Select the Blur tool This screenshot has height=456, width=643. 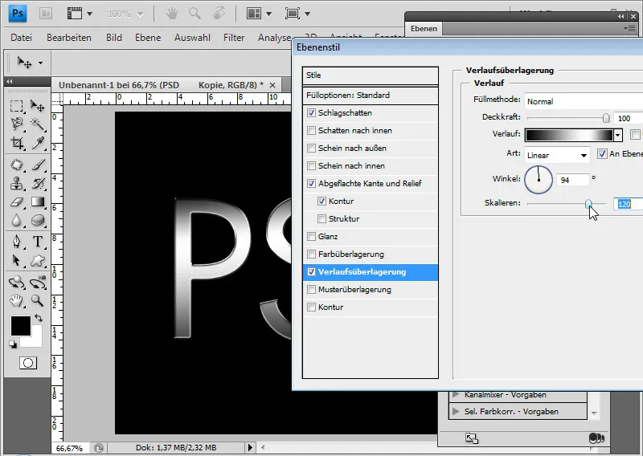point(16,221)
